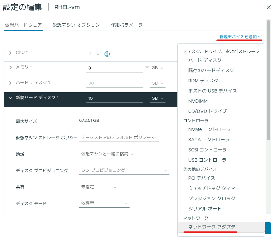Open 仮想マシン ストレージ ポリシー dropdown

coord(119,138)
